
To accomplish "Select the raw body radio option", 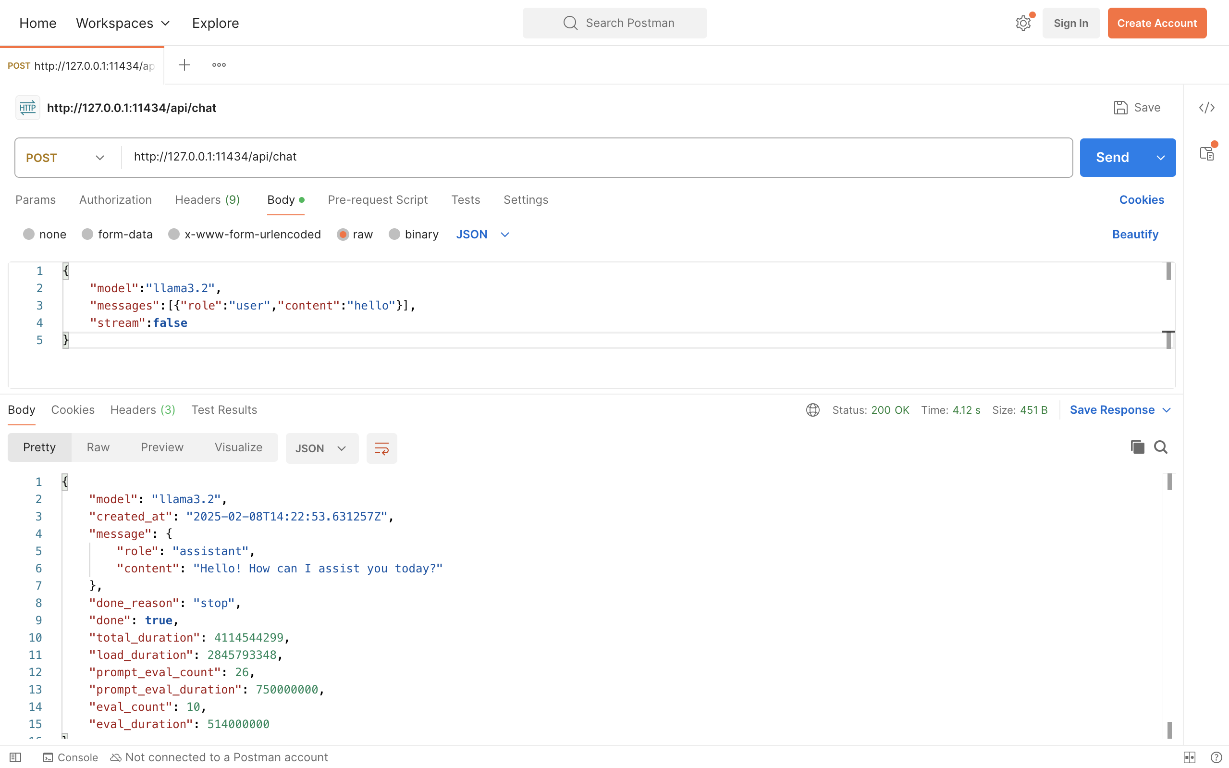I will 343,234.
